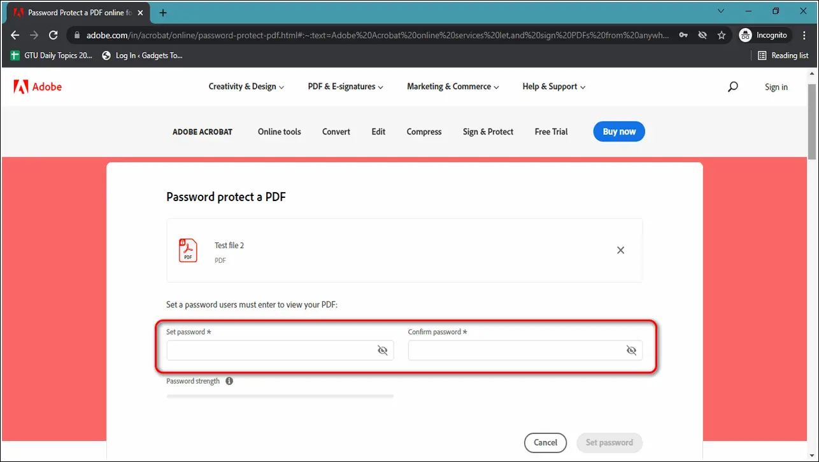Show password in Set password field
819x462 pixels.
(382, 350)
